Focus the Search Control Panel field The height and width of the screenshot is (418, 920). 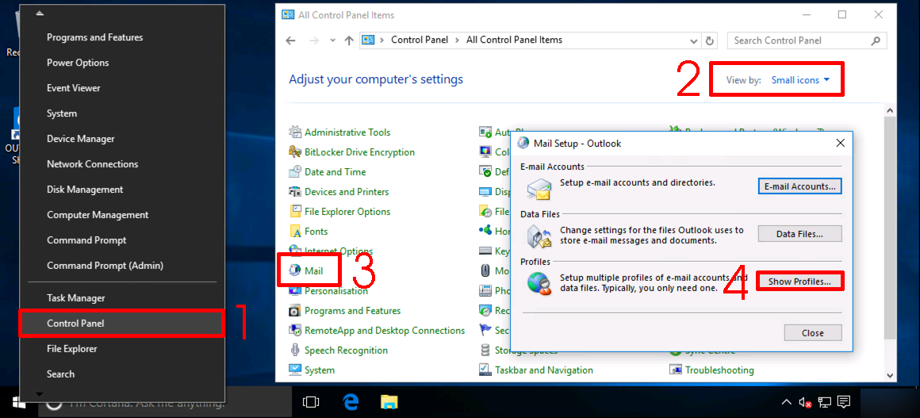(807, 40)
